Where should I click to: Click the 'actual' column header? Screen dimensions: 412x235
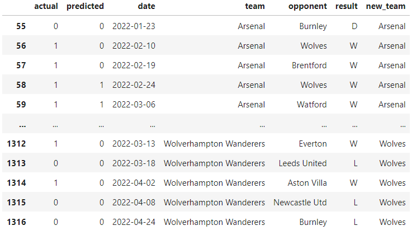tap(46, 6)
